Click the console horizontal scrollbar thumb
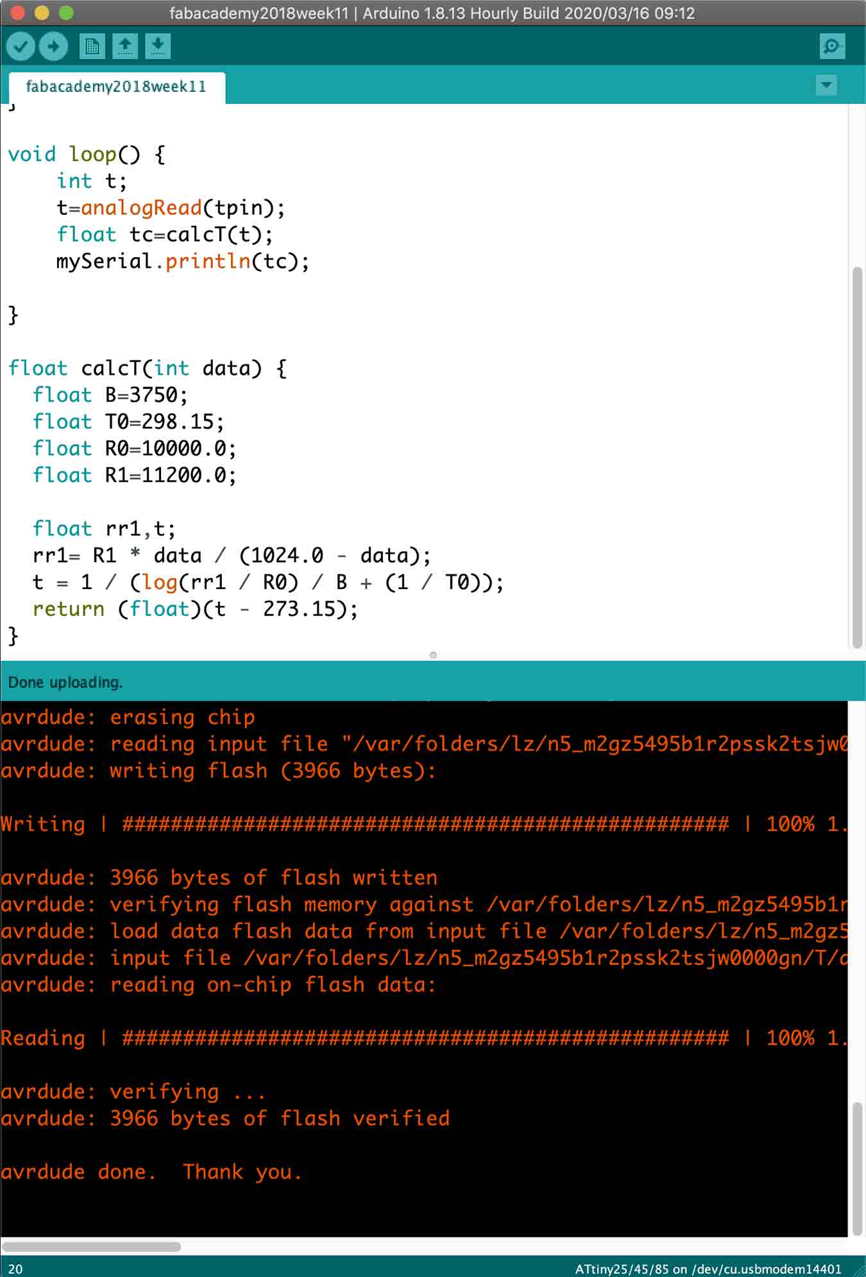This screenshot has width=866, height=1277. [91, 1246]
